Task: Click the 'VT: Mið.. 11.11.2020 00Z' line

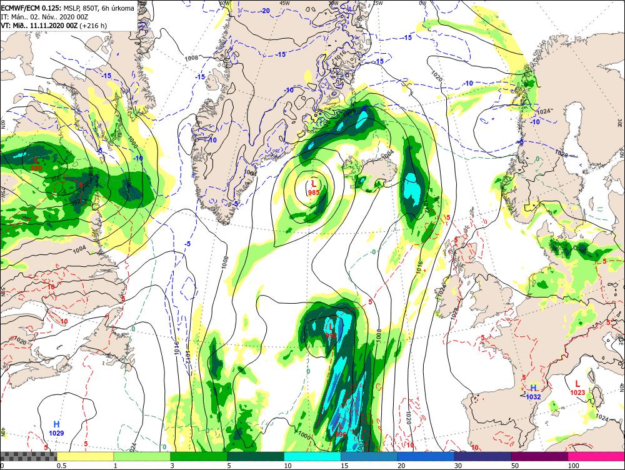Action: point(39,26)
